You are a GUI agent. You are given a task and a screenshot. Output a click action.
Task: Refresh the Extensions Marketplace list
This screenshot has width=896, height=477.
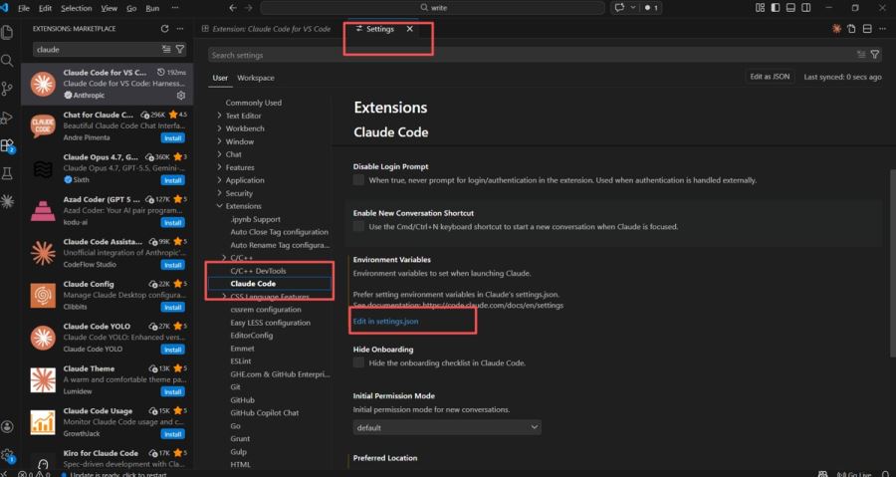coord(164,29)
